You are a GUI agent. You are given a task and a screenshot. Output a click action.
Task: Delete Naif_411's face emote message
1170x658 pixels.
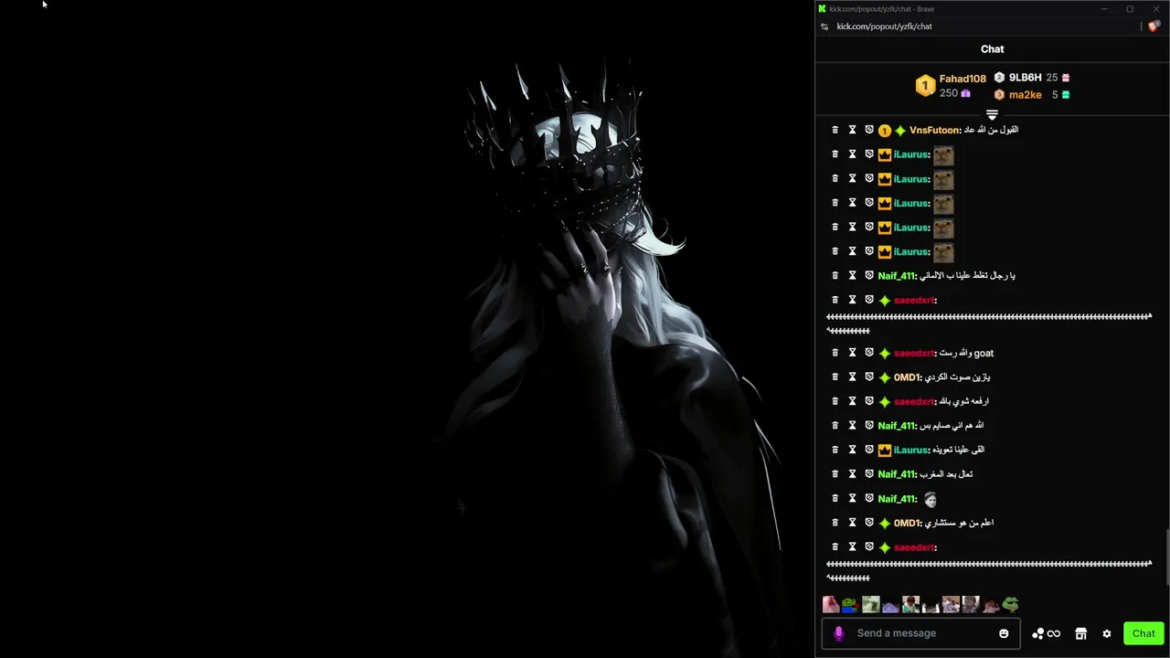[835, 499]
